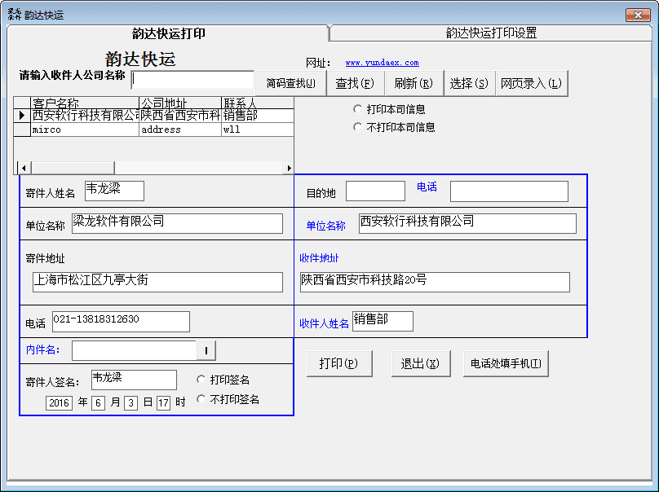The image size is (659, 492).
Task: Click the grid scroll left arrow
Action: coord(24,168)
